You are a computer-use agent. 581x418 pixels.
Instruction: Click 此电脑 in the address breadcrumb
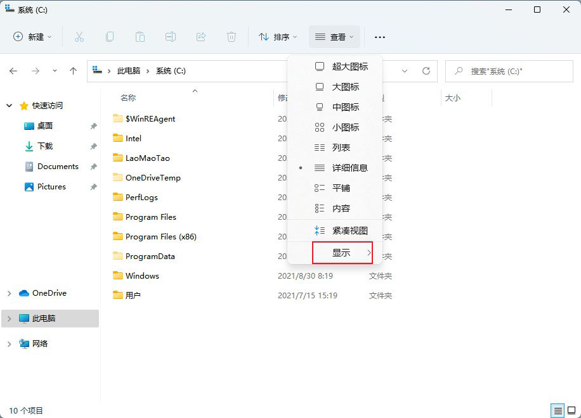[129, 71]
